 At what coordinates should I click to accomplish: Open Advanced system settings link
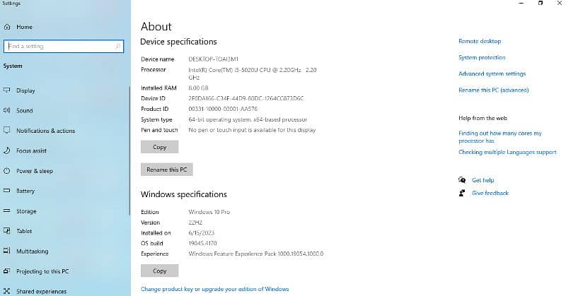coord(492,74)
